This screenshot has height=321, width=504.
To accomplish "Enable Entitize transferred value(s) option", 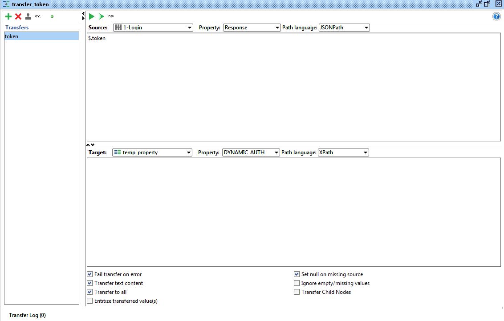I will (x=90, y=301).
